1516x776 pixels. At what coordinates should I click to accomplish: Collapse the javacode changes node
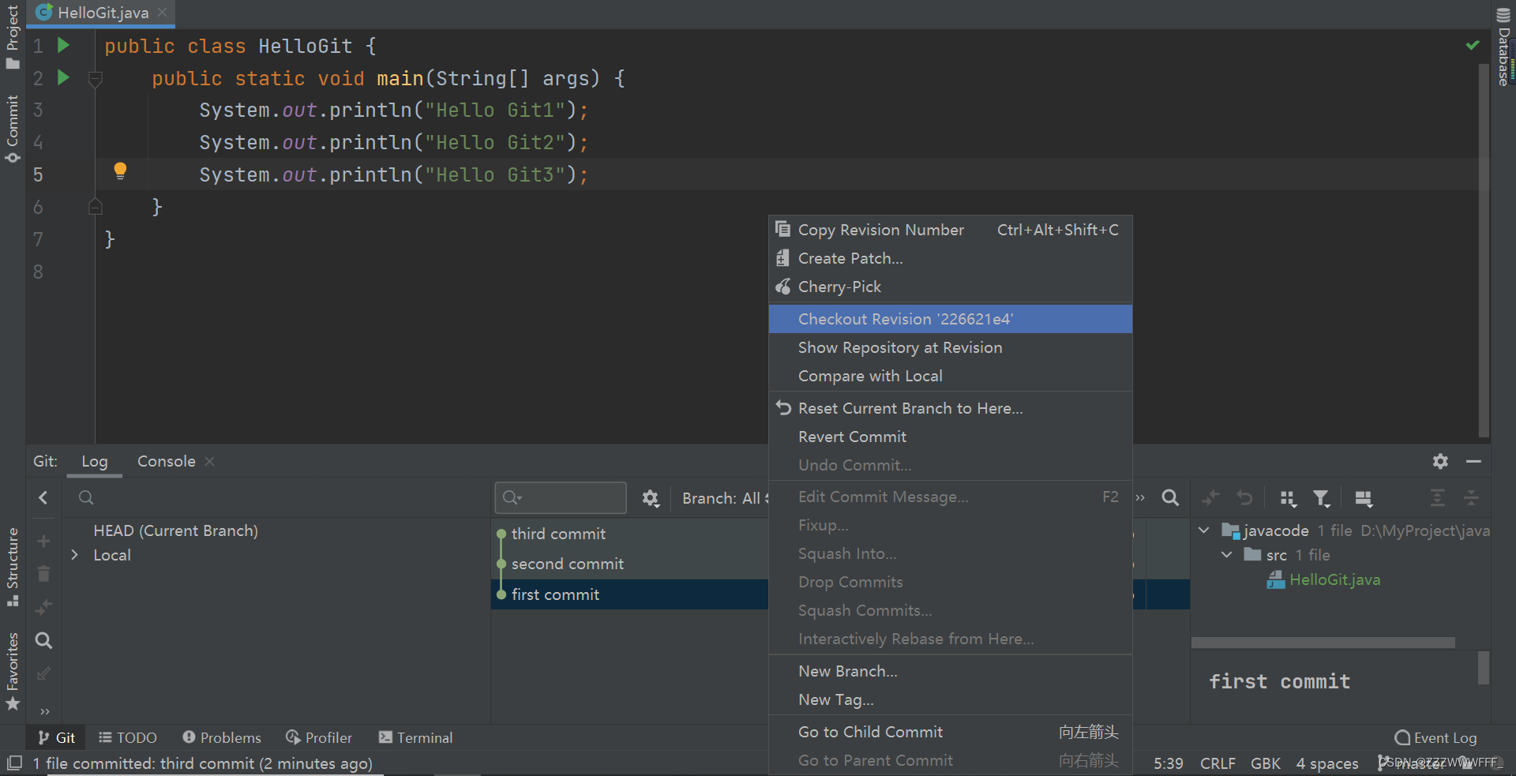click(1203, 530)
